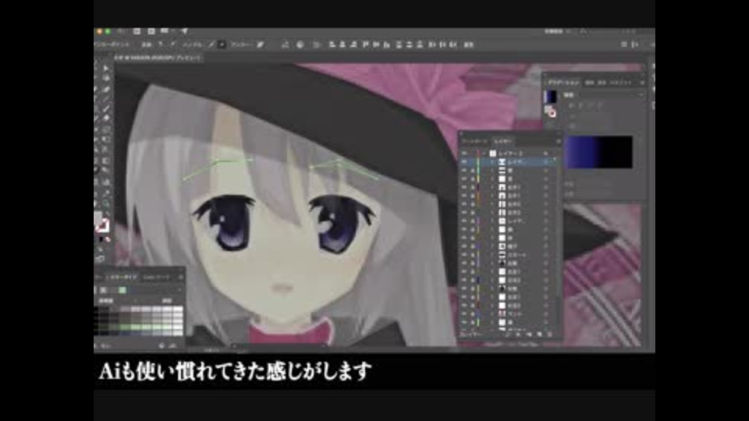Select the Eraser tool
Screen dimensions: 749x421
106,119
